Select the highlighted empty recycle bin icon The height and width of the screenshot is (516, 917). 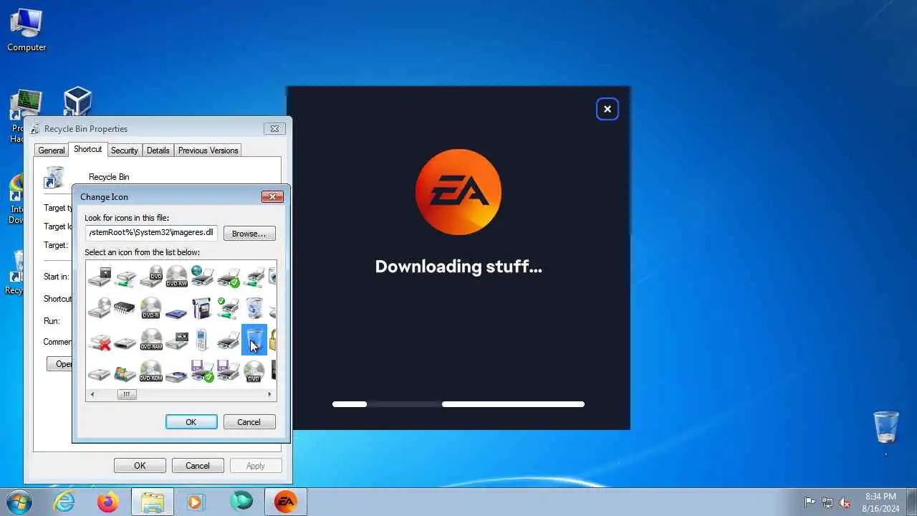[254, 340]
